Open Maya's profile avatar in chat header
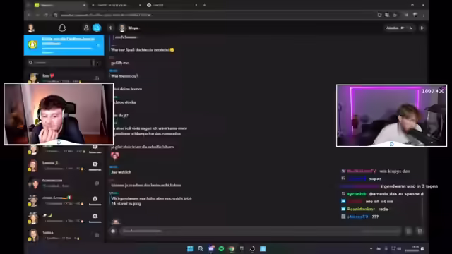 [x=122, y=28]
